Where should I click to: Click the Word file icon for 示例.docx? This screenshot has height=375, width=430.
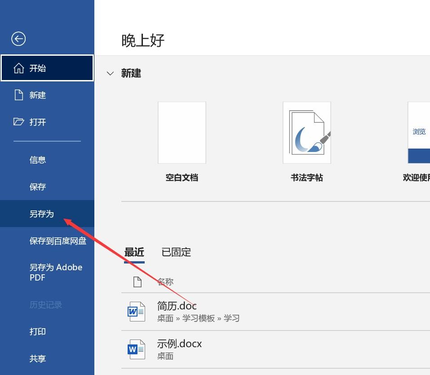[x=136, y=349]
